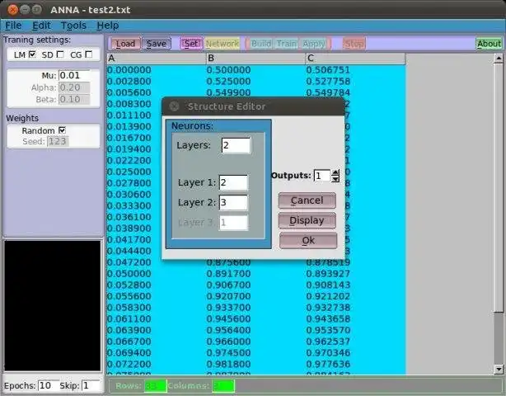
Task: Click the Layers input field
Action: pos(236,145)
